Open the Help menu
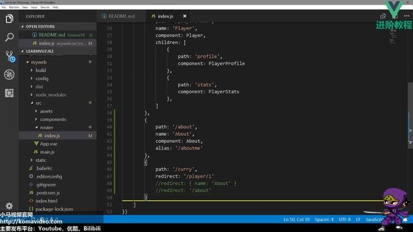Viewport: 413px width, 232px height. (x=55, y=7)
